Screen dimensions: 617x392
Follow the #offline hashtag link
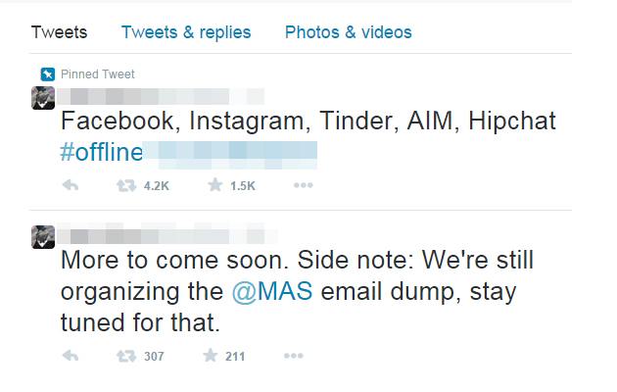point(101,152)
